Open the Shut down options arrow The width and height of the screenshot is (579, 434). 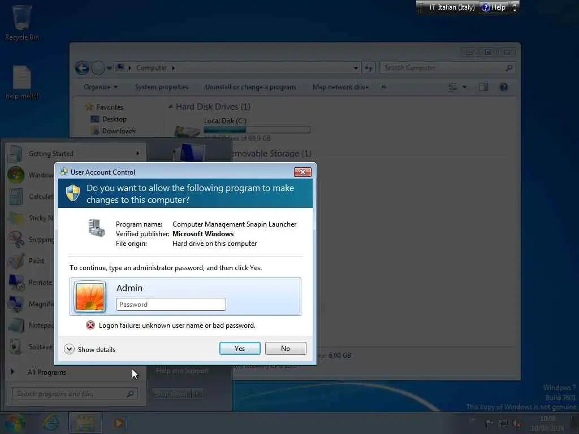point(198,394)
